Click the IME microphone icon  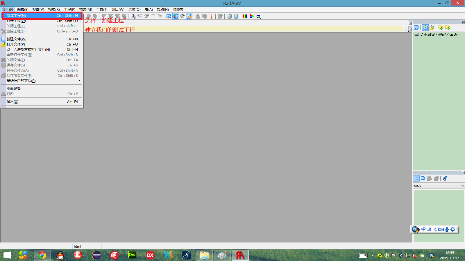click(x=447, y=229)
